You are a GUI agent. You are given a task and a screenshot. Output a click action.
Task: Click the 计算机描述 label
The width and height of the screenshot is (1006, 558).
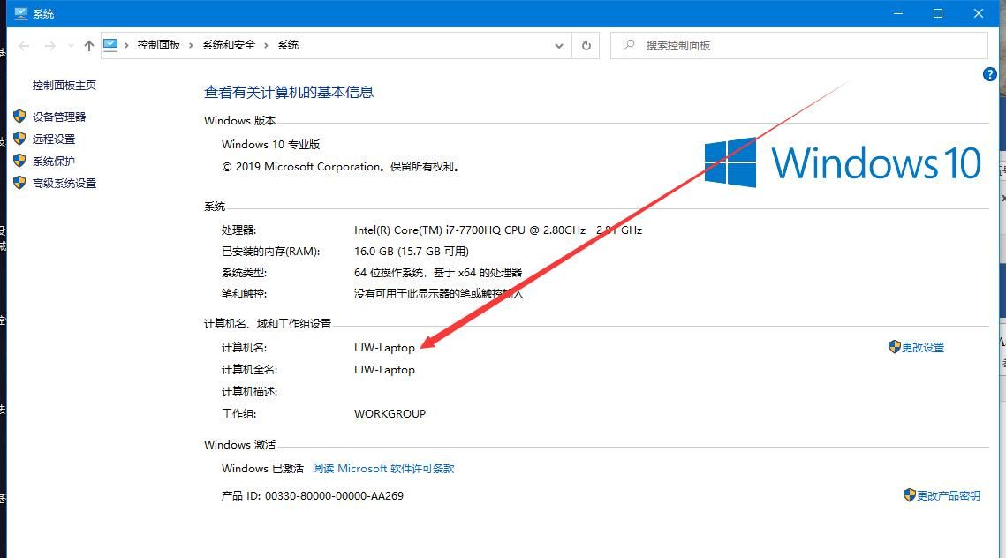point(249,392)
